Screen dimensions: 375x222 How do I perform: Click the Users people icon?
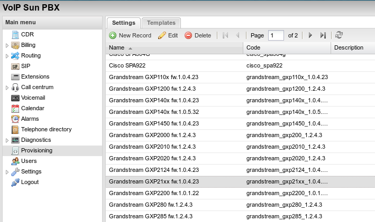[x=15, y=161]
